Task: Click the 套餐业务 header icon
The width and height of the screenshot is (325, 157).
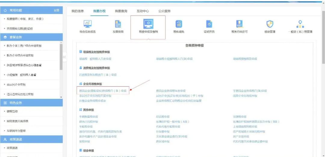Action: [x=5, y=37]
